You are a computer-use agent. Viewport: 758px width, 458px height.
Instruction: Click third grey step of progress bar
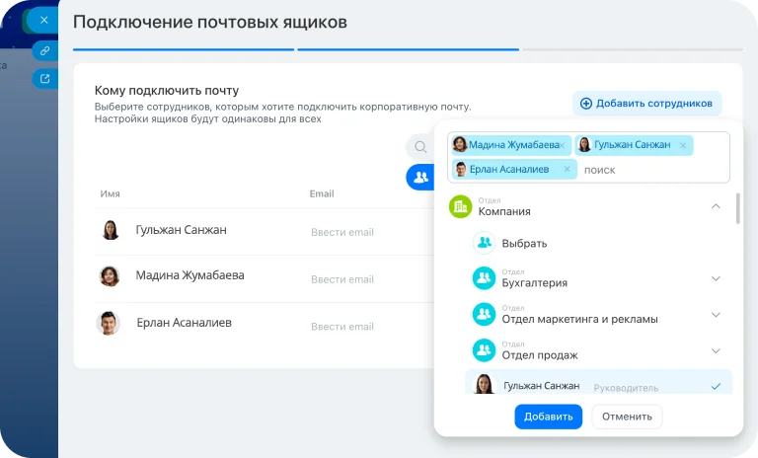click(633, 49)
